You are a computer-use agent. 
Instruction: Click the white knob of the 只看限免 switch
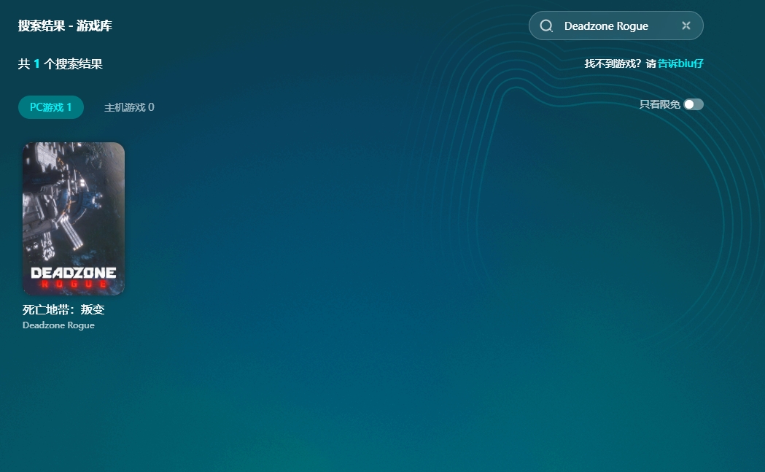pos(689,104)
